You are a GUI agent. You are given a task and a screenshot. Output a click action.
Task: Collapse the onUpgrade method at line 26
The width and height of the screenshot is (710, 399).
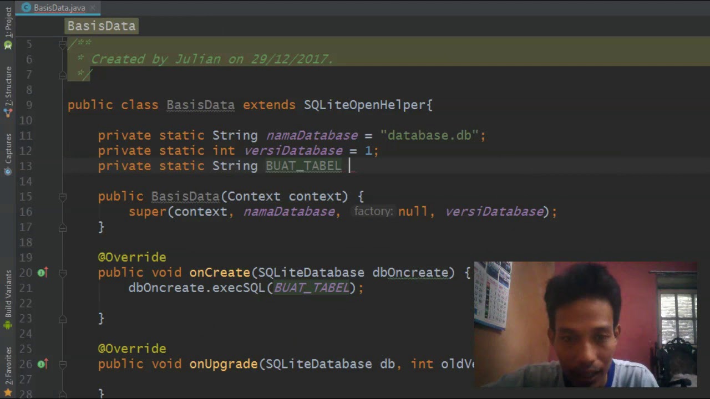click(63, 364)
